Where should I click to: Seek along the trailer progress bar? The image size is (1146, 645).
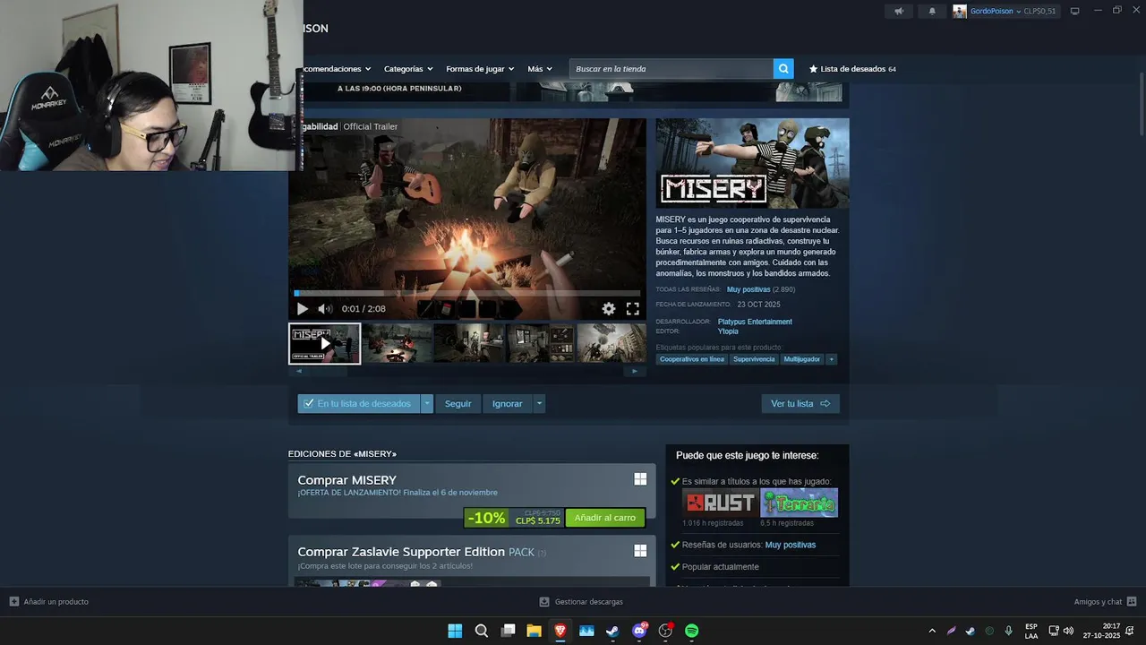coord(467,293)
